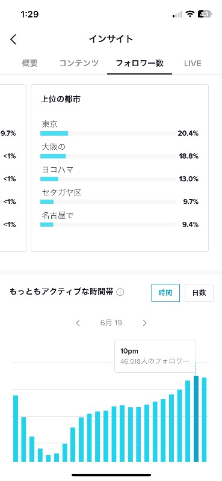Tap the 6月 19 date label
Viewport: 222px width, 481px height.
click(111, 323)
